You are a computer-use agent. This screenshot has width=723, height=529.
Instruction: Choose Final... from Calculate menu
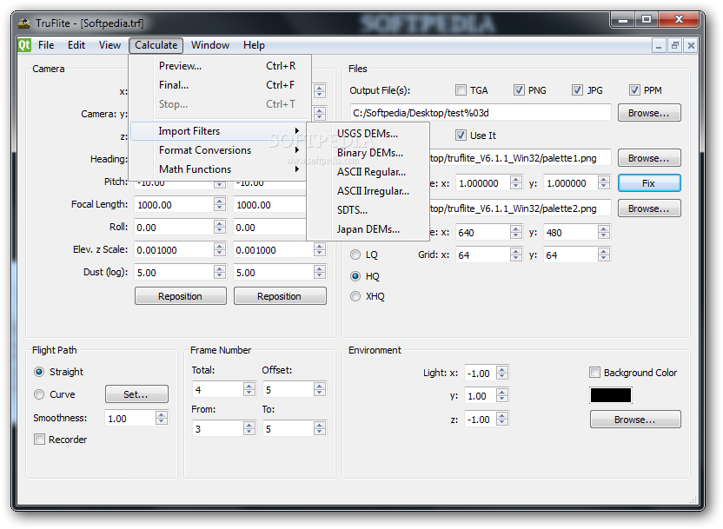[x=221, y=85]
